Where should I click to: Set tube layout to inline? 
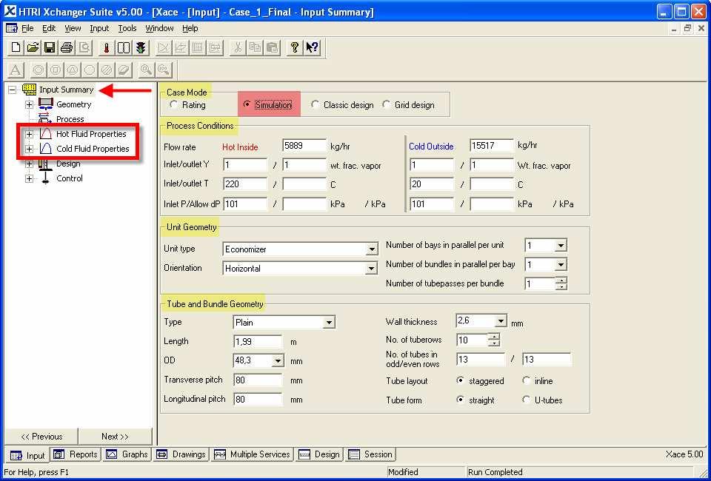(x=527, y=380)
